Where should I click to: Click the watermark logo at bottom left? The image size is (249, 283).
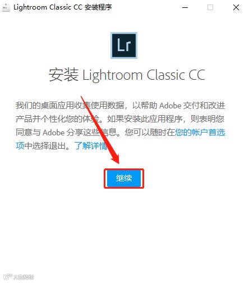(x=8, y=276)
